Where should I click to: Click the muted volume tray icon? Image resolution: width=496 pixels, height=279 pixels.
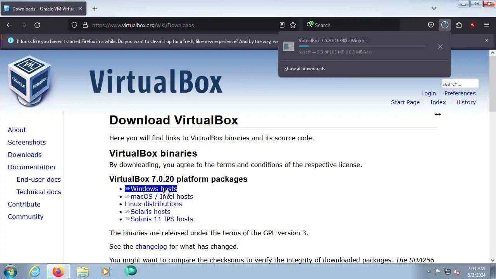pyautogui.click(x=457, y=272)
